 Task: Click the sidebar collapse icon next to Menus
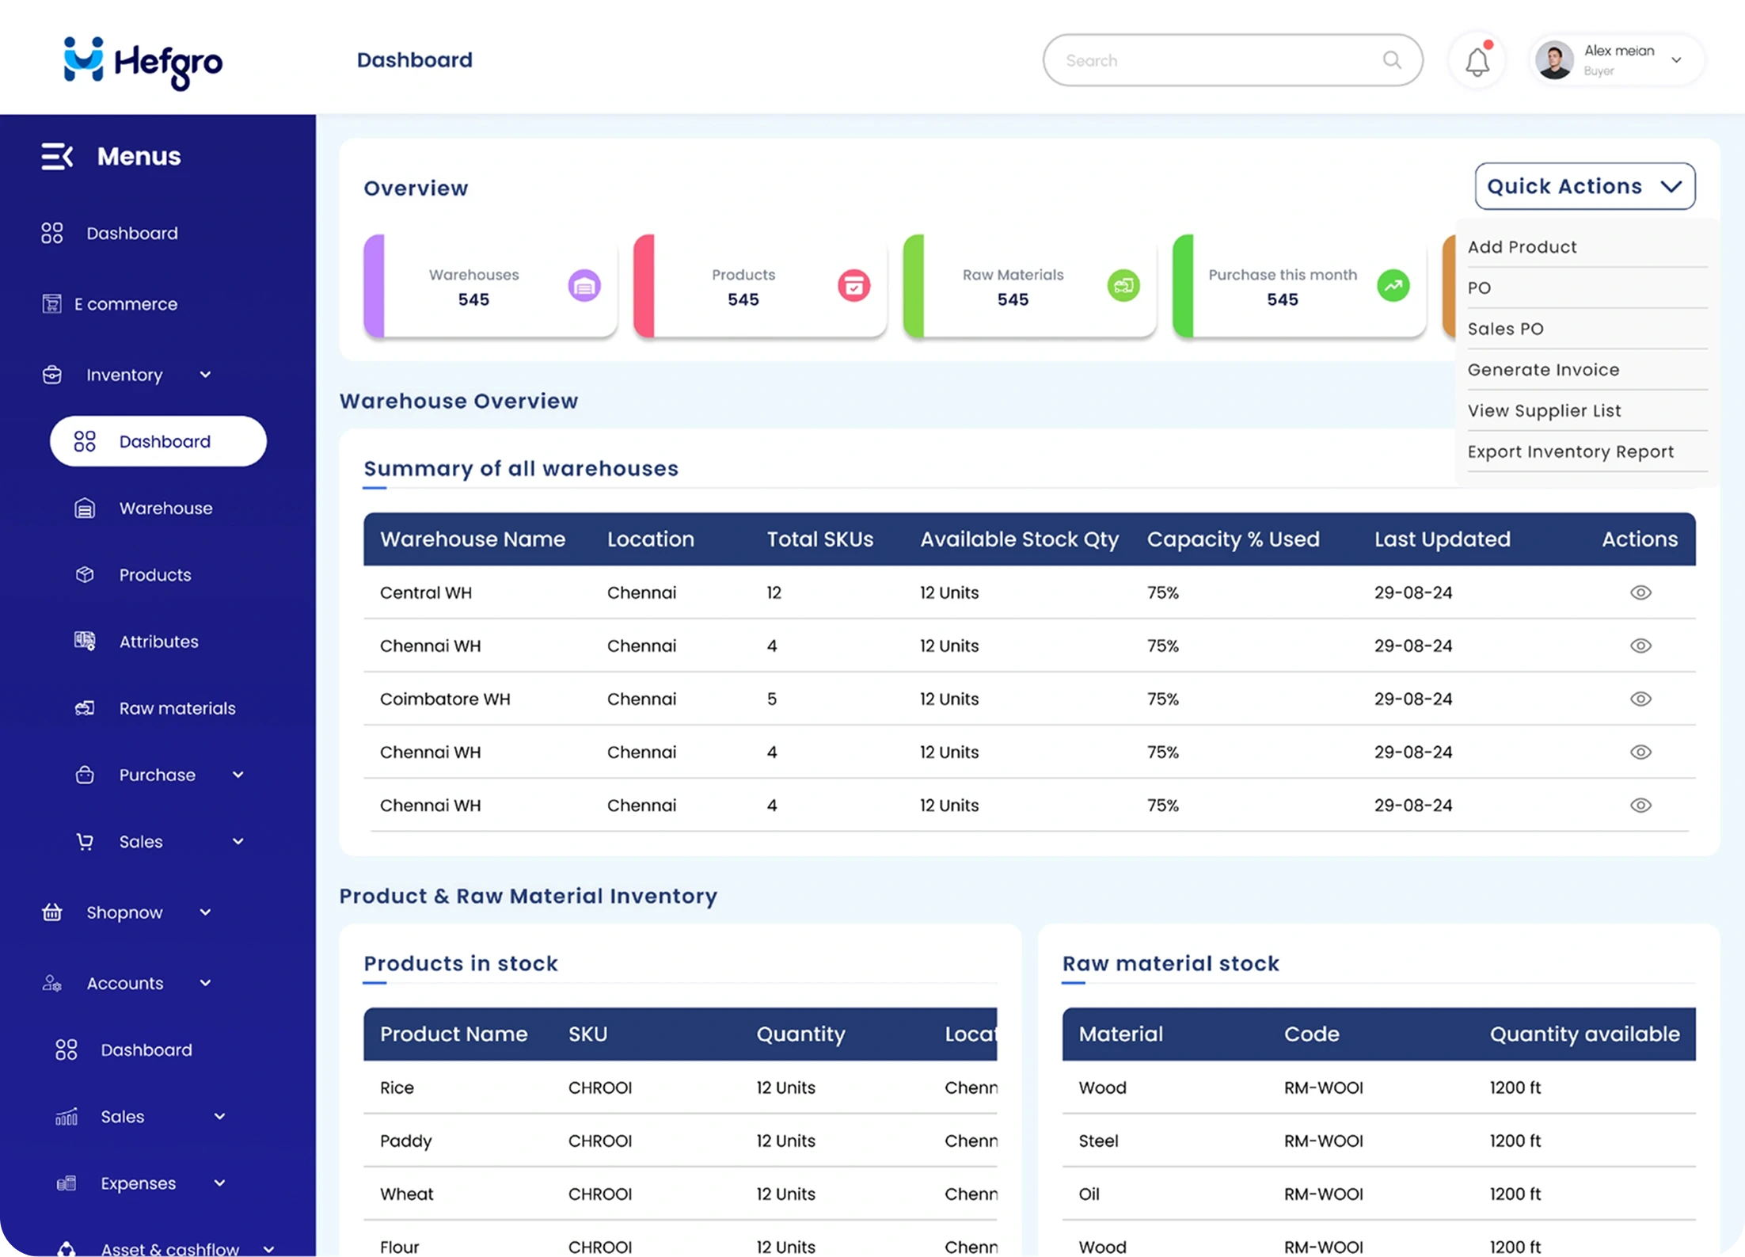55,156
